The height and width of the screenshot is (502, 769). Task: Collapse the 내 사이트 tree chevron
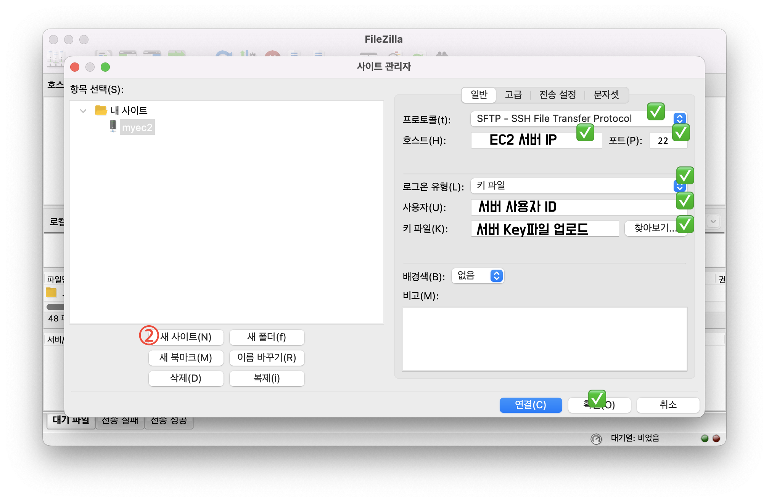tap(83, 111)
